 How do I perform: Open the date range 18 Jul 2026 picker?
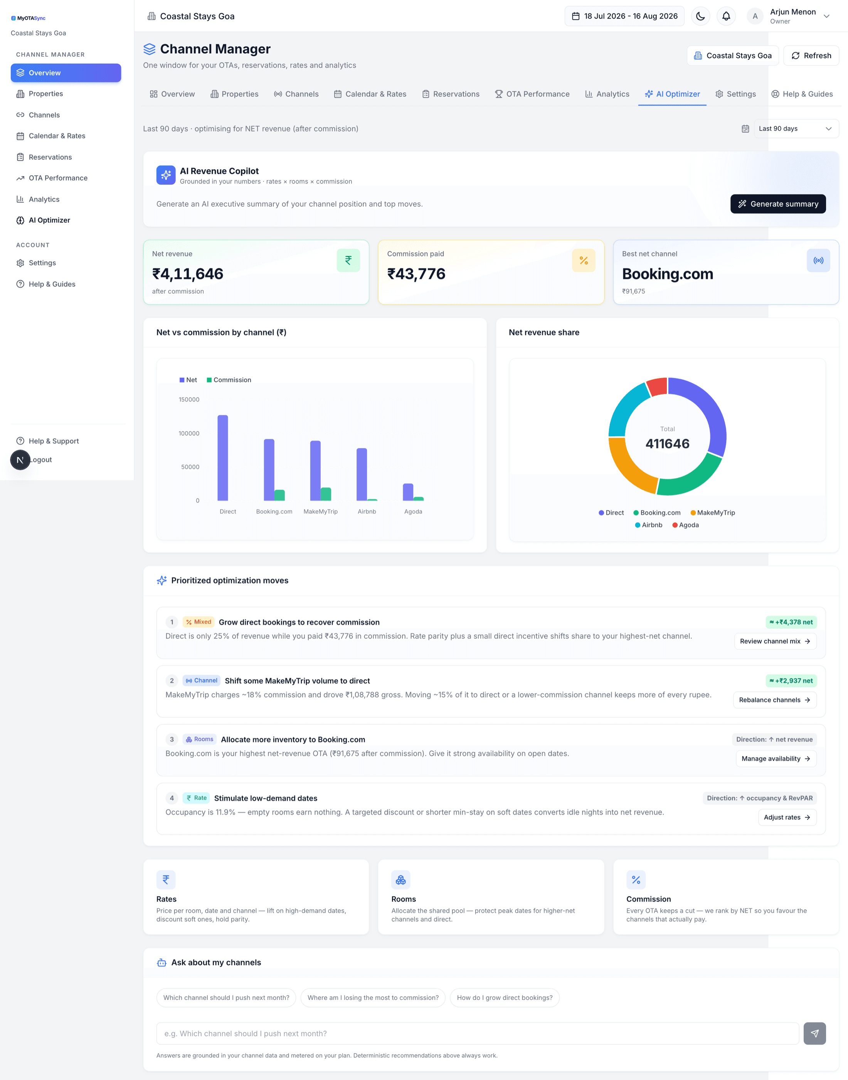coord(624,16)
